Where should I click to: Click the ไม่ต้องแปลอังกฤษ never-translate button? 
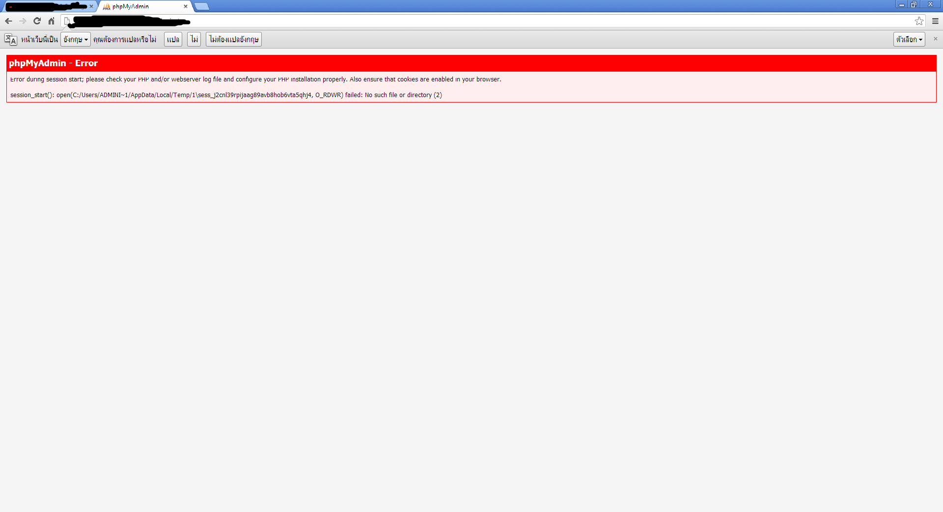click(234, 39)
